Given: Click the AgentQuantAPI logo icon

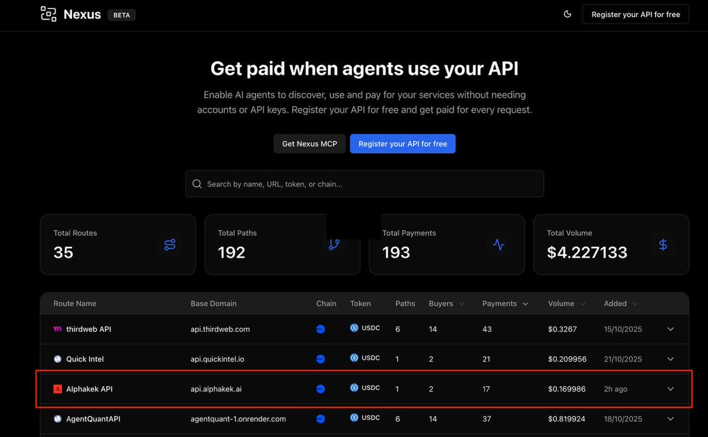Looking at the screenshot, I should pos(58,419).
